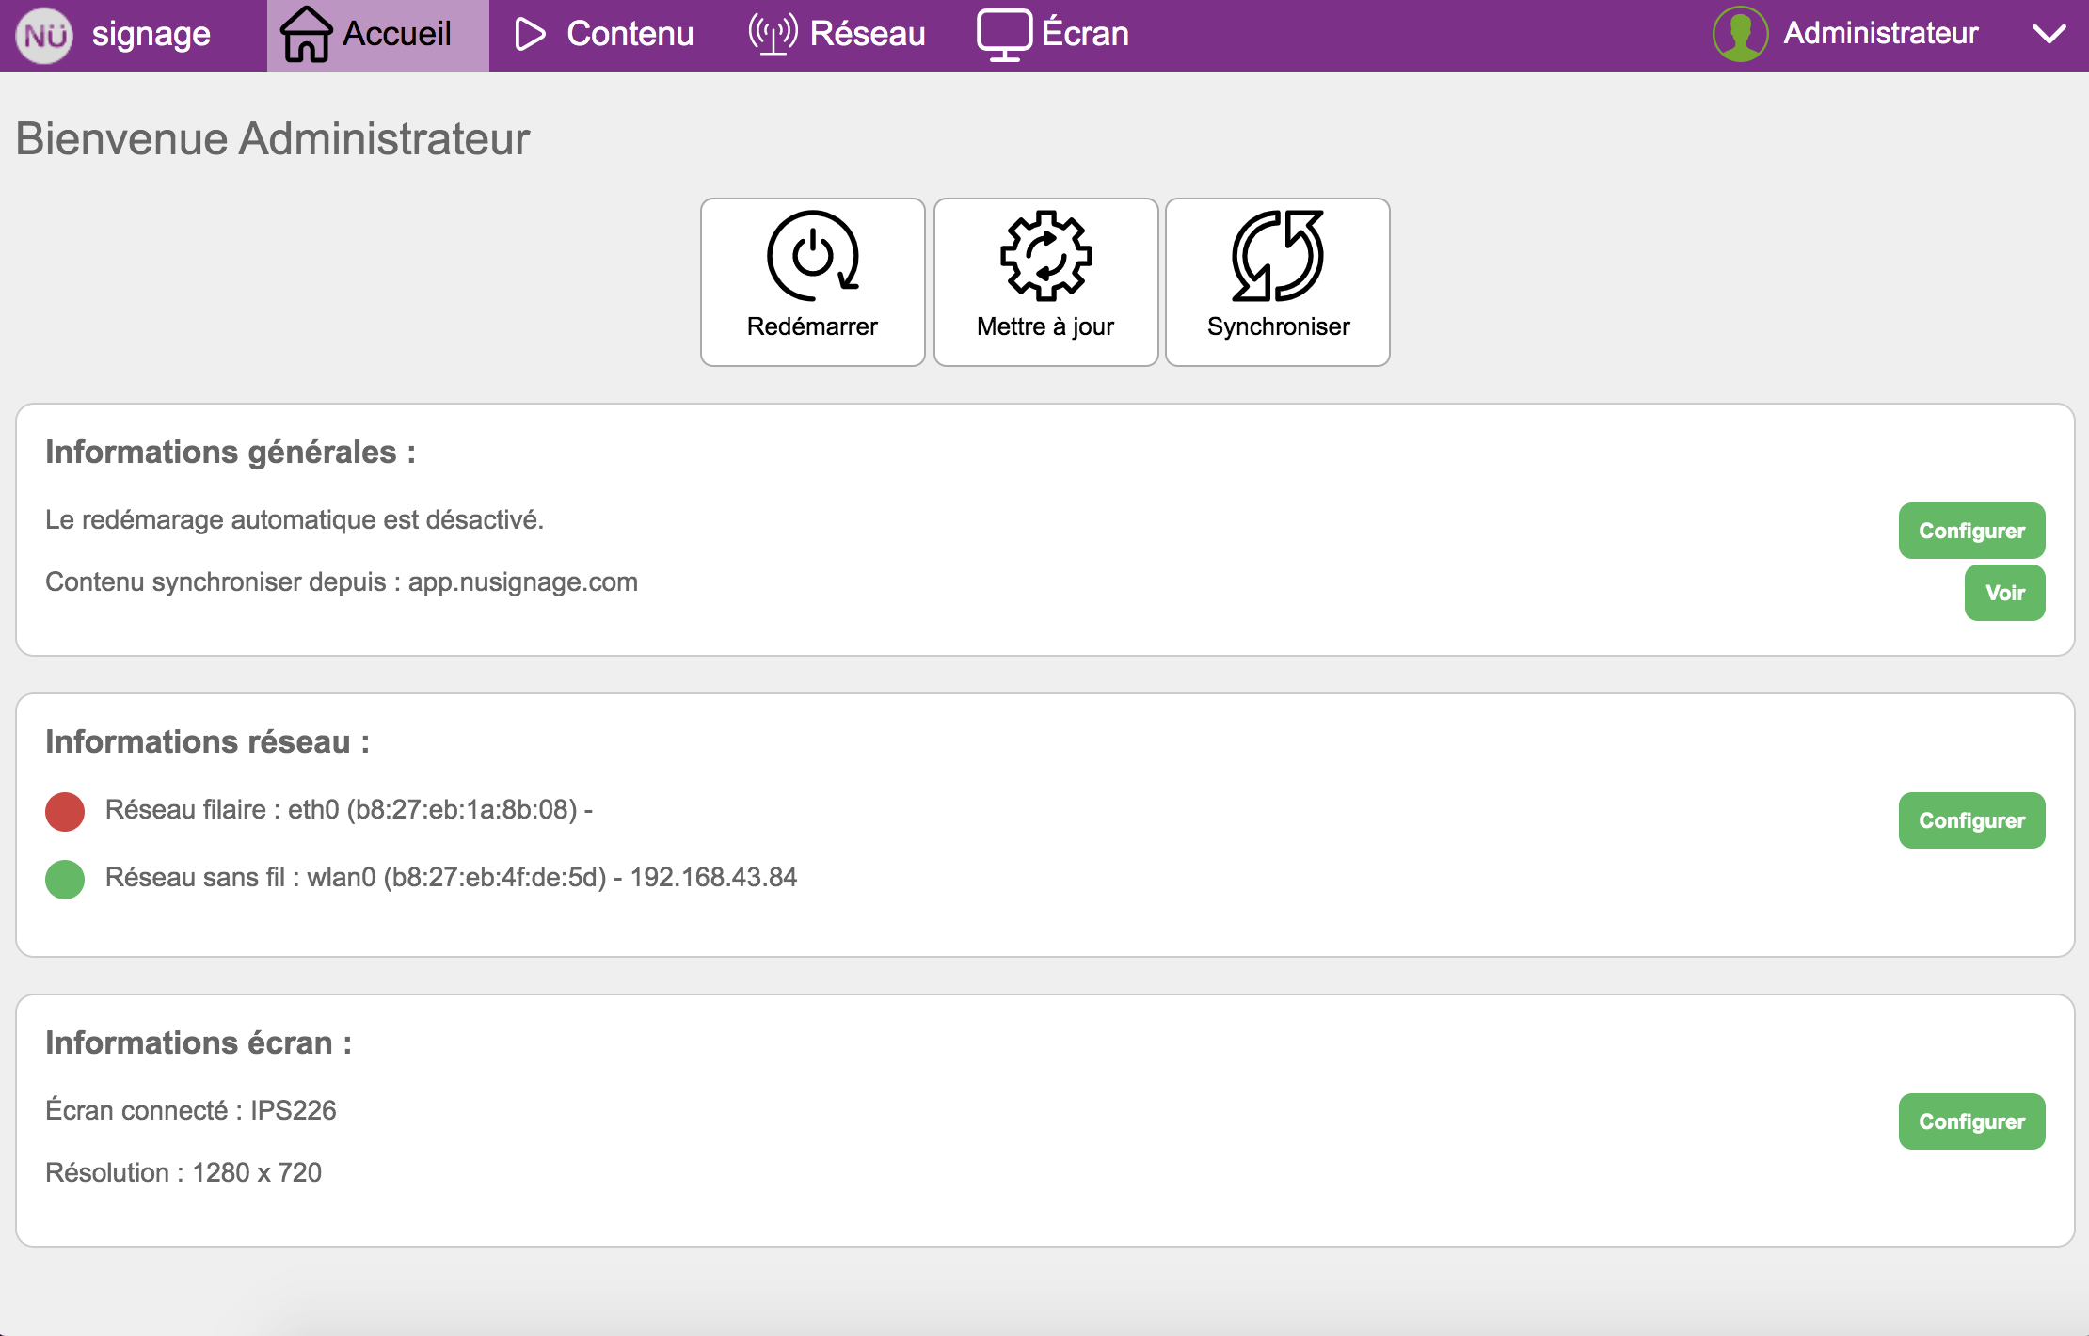The image size is (2089, 1336).
Task: Click the green wireless network status dot
Action: (65, 879)
